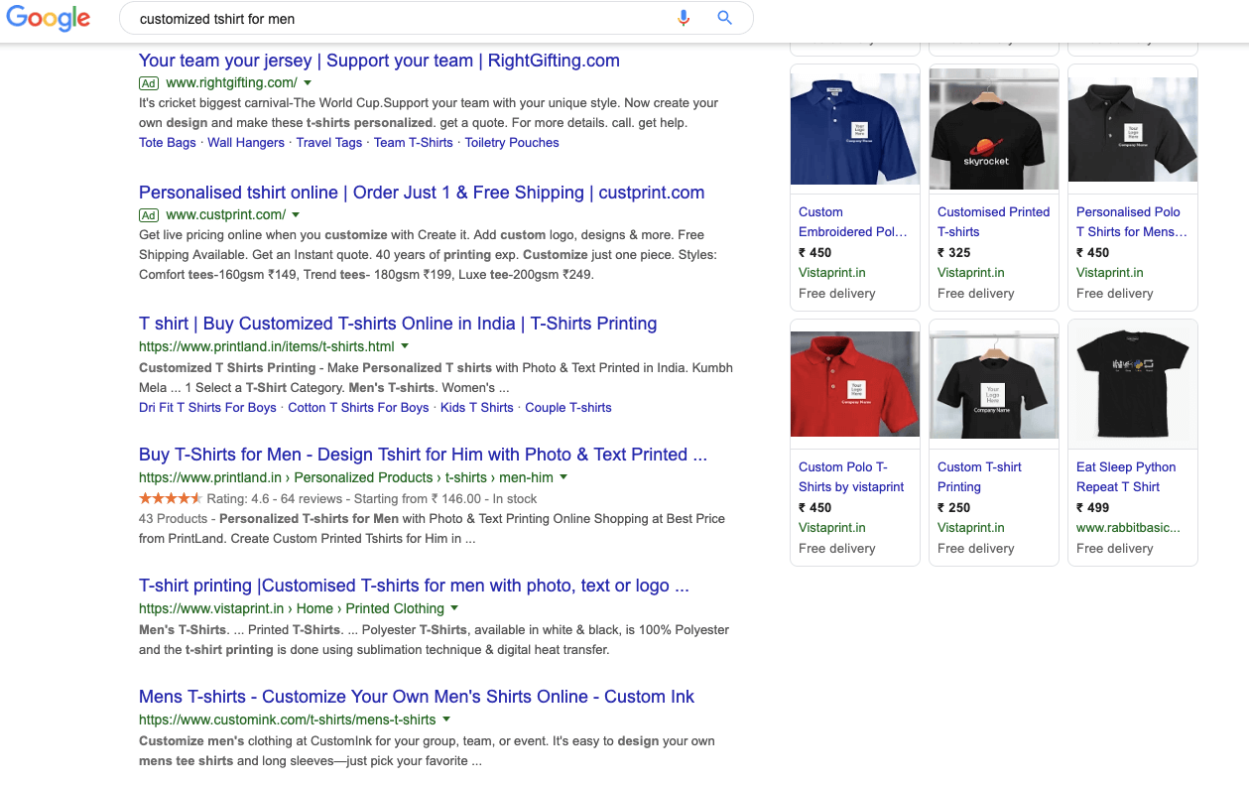Open the 'Custom Polo T-Shirts by vistaprint' product title
Image resolution: width=1249 pixels, height=786 pixels.
(852, 477)
